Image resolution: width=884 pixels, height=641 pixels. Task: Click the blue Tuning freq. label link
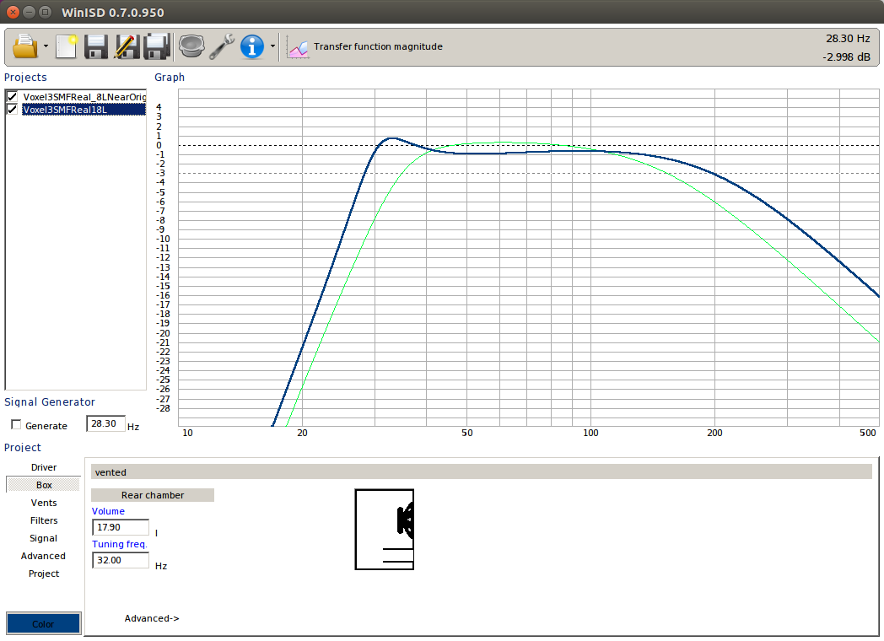[120, 544]
